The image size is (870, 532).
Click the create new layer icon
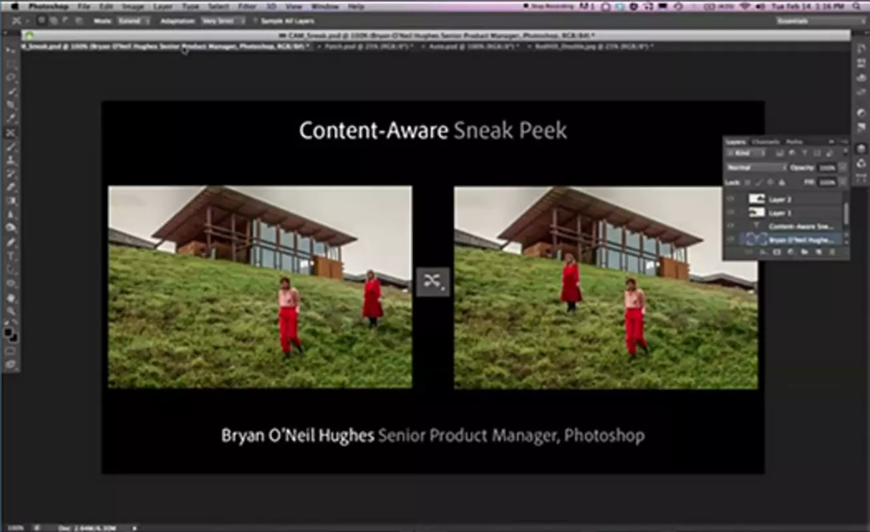(818, 252)
